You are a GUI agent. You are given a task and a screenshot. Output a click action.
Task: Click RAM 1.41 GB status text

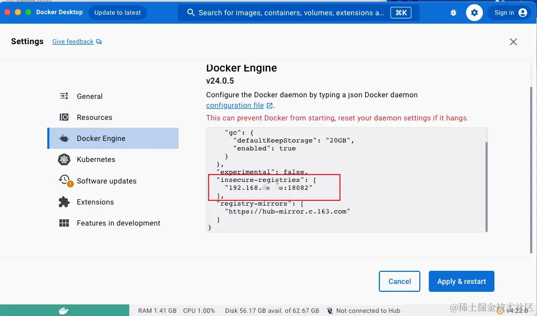(157, 311)
